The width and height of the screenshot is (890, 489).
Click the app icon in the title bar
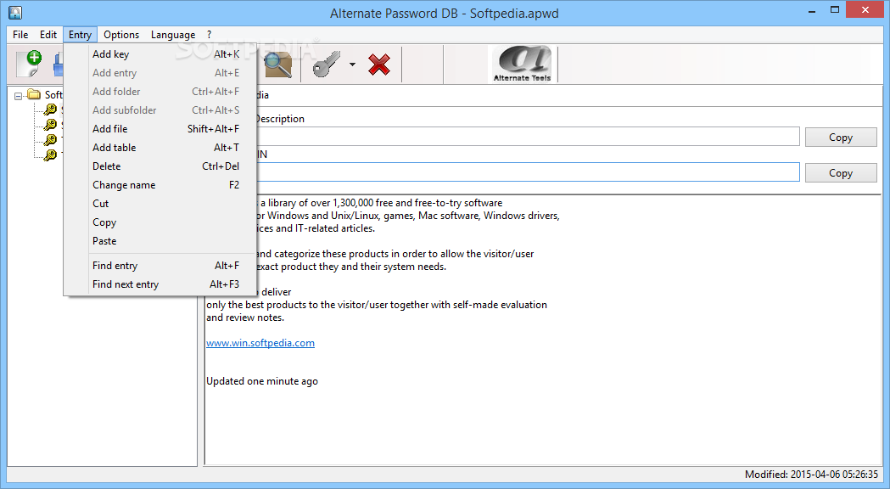pos(15,12)
